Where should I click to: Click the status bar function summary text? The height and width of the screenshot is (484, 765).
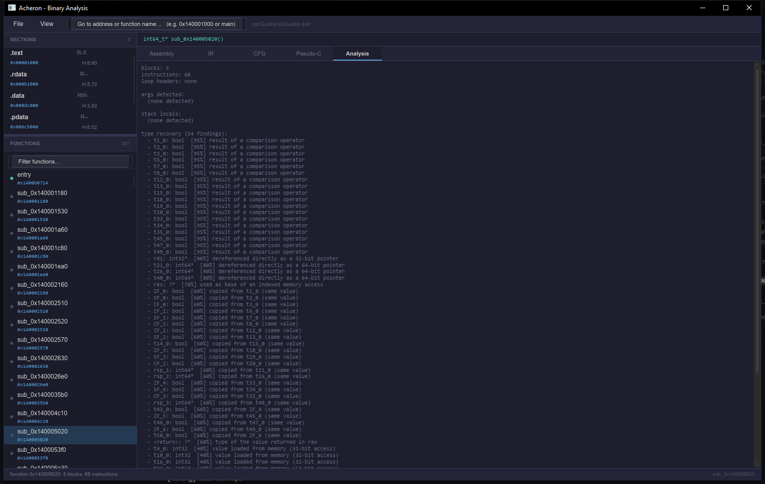coord(64,474)
